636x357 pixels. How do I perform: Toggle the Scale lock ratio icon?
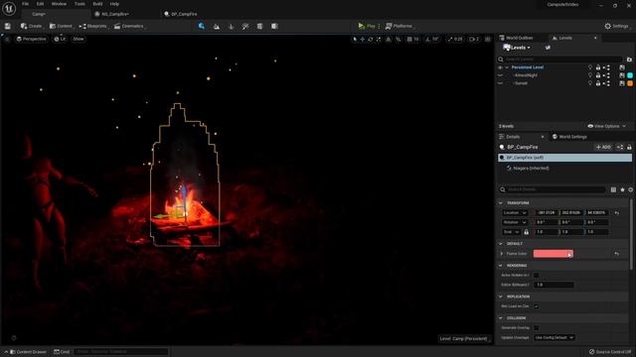click(x=526, y=232)
